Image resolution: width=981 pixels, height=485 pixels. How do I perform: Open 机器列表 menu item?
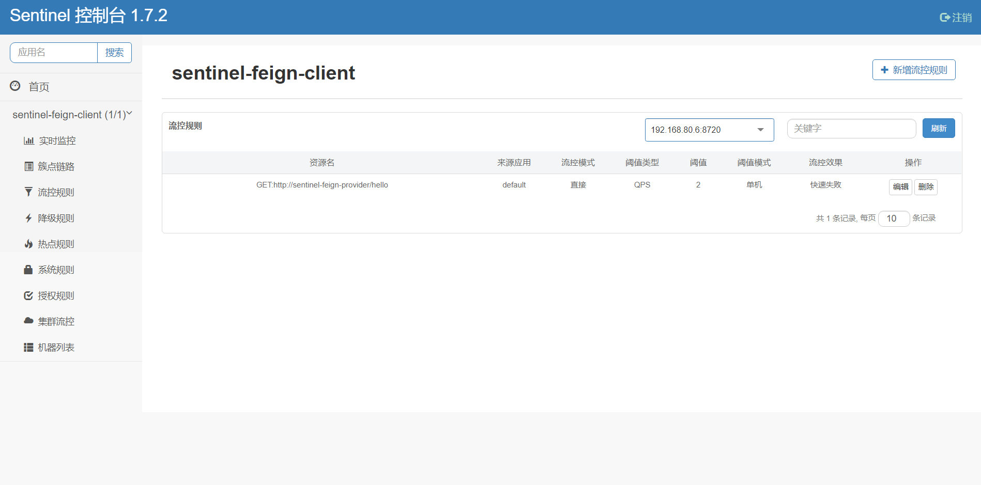coord(56,347)
